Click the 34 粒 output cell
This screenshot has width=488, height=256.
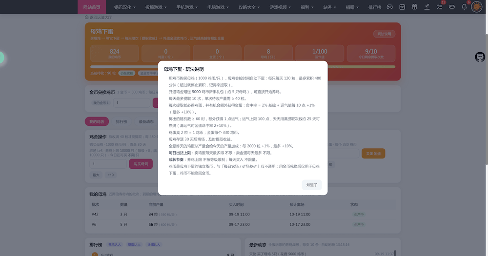[x=163, y=215]
